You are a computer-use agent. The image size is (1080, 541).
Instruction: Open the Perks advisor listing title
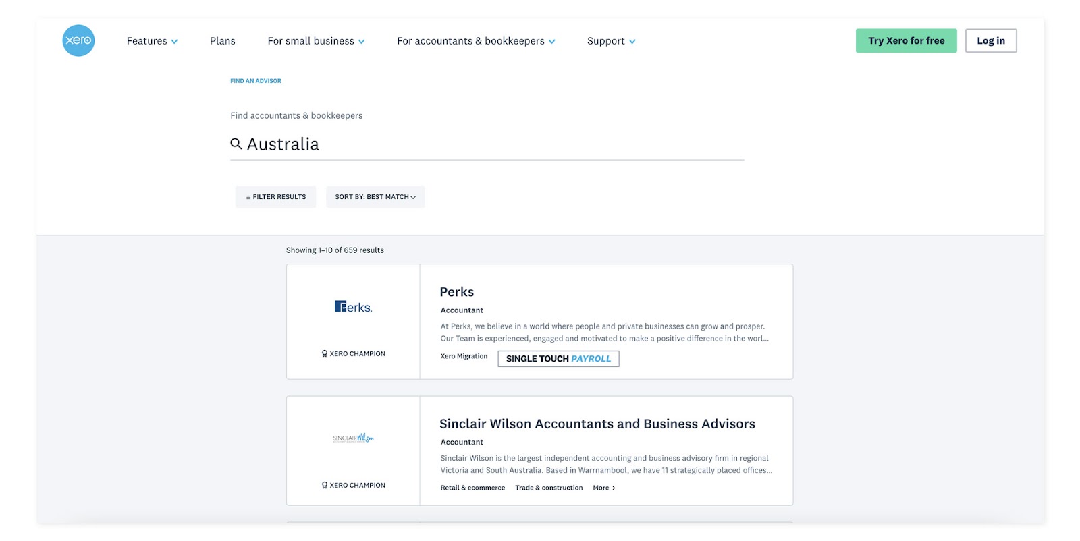(457, 292)
